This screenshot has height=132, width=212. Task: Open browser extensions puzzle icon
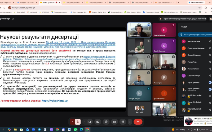click(206, 8)
